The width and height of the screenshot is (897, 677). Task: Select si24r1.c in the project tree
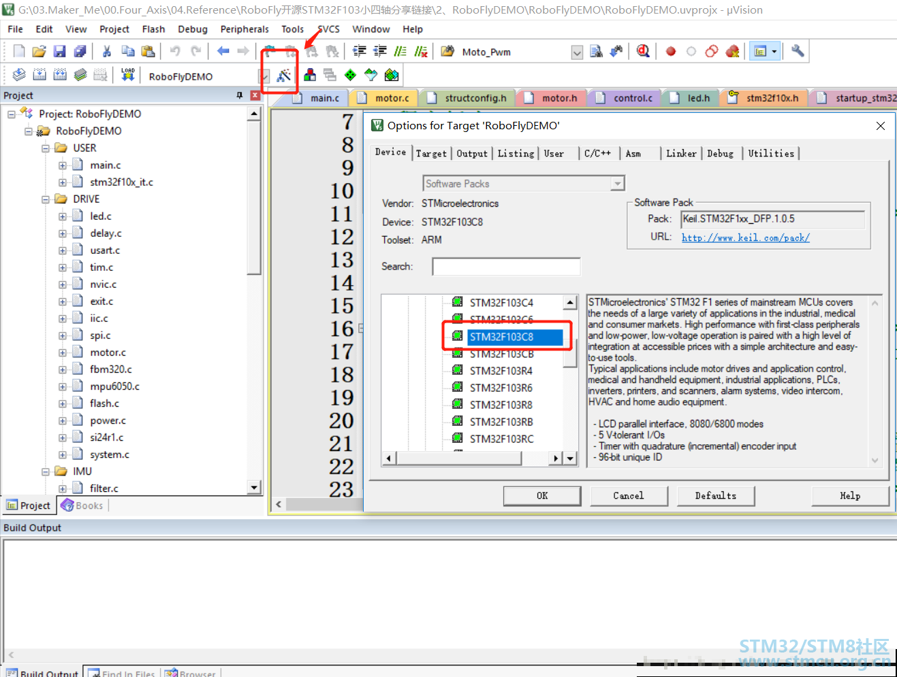(107, 437)
